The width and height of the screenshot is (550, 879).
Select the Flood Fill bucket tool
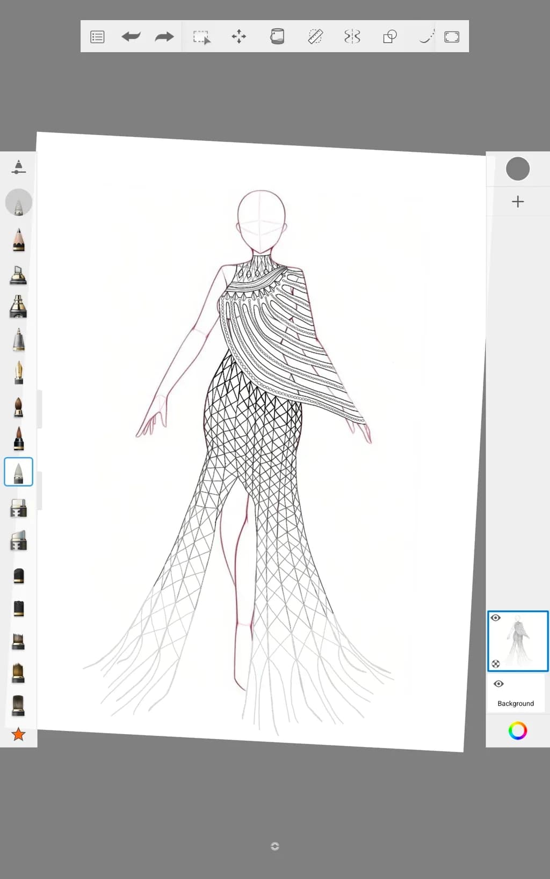(277, 36)
